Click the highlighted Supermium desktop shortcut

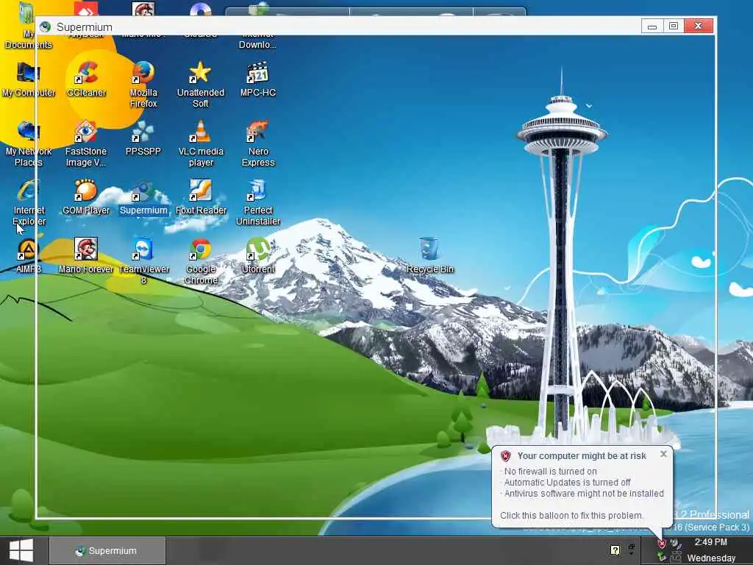point(143,198)
